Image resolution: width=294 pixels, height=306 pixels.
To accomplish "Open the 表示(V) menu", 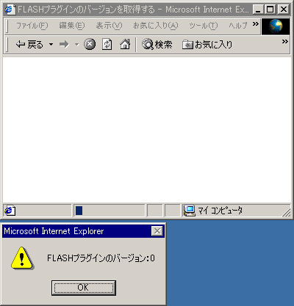I will [x=109, y=26].
